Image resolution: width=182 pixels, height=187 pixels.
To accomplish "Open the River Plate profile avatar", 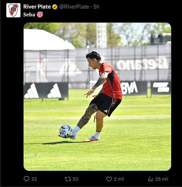I will (13, 10).
